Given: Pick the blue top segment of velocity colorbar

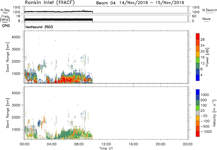Looking at the screenshot, I should tap(198, 92).
